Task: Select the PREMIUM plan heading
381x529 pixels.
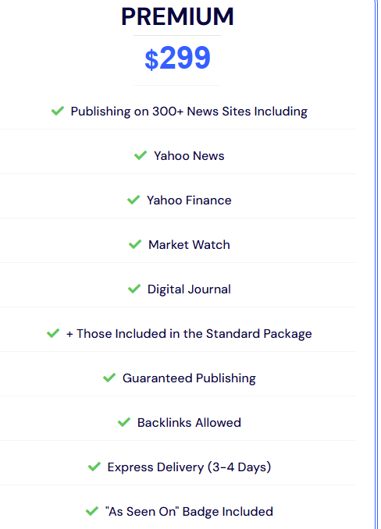Action: pyautogui.click(x=177, y=16)
